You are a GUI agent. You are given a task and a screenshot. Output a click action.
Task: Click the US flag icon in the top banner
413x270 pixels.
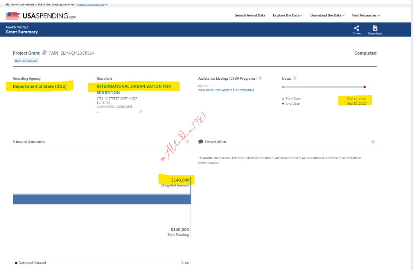click(8, 4)
